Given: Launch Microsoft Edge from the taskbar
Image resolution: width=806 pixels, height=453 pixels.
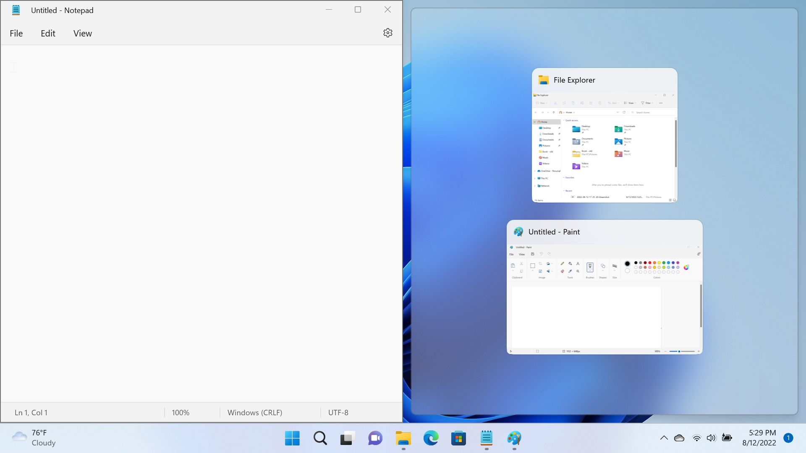Looking at the screenshot, I should (431, 438).
